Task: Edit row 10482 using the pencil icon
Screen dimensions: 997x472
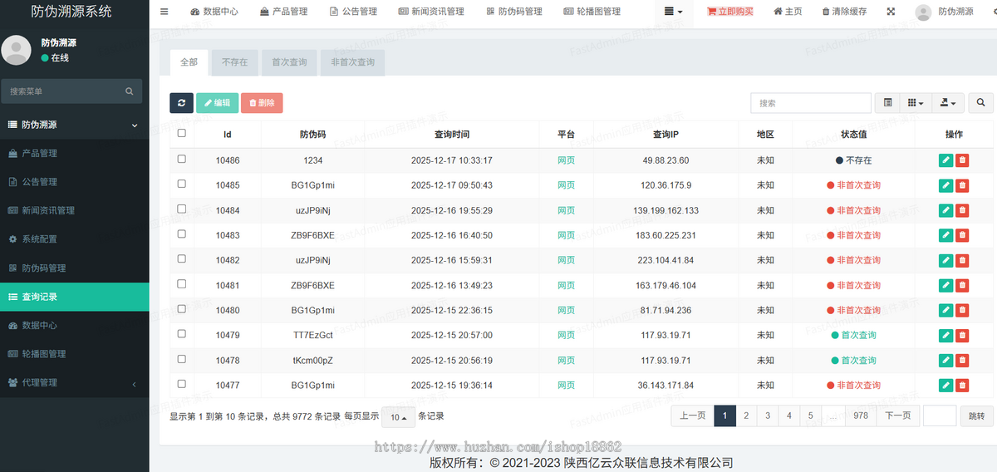Action: click(945, 260)
